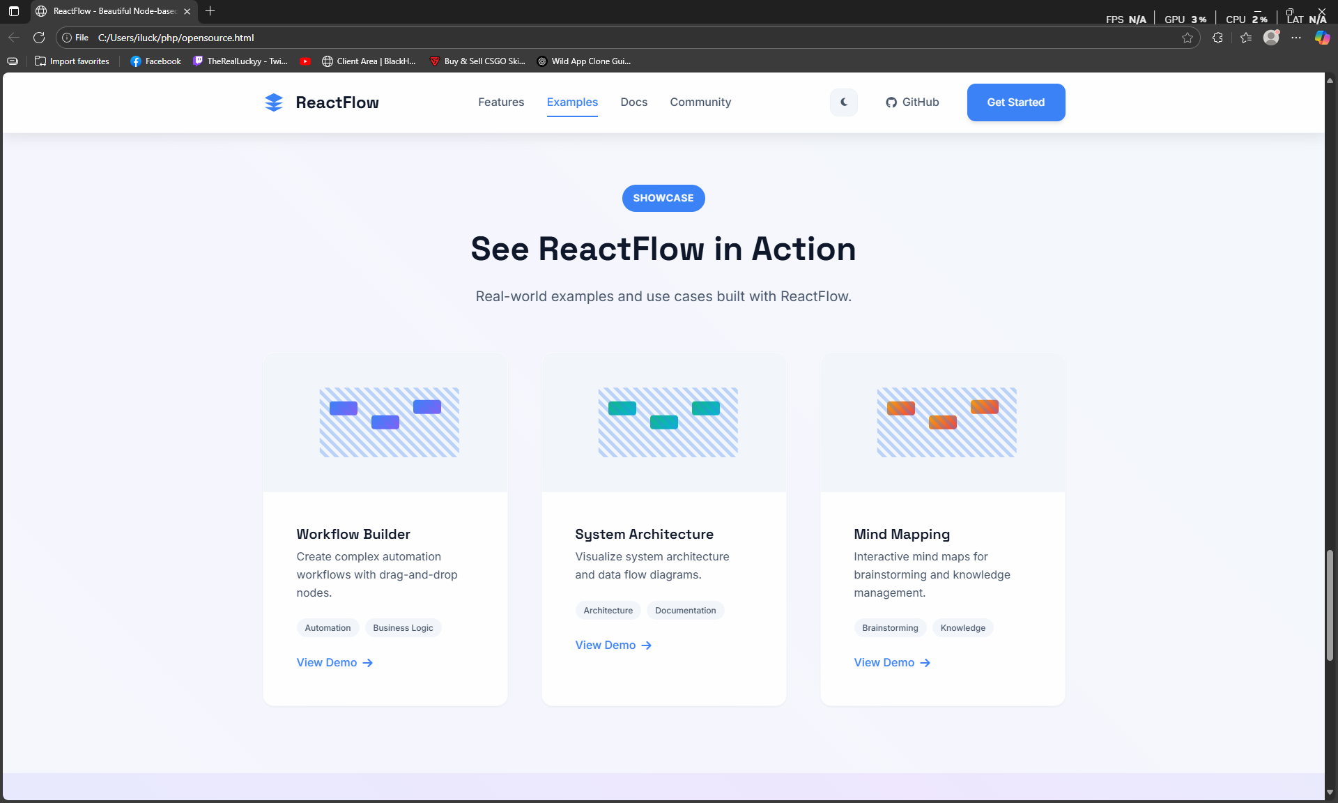Toggle dark mode with moon icon
This screenshot has height=803, width=1338.
pos(844,102)
